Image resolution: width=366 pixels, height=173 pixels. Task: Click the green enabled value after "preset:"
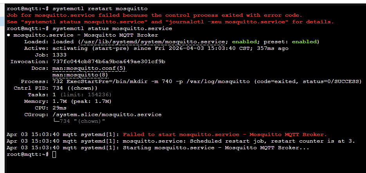[x=305, y=42]
